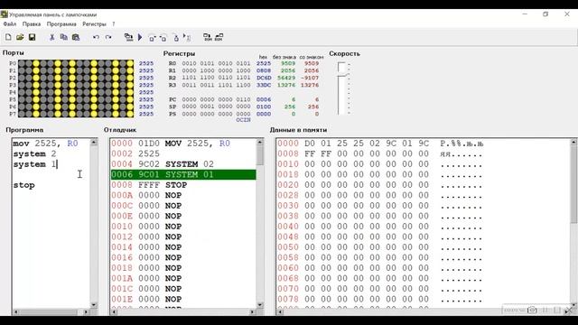The width and height of the screenshot is (578, 325).
Task: Click memory row address 0078
Action: tap(288, 299)
